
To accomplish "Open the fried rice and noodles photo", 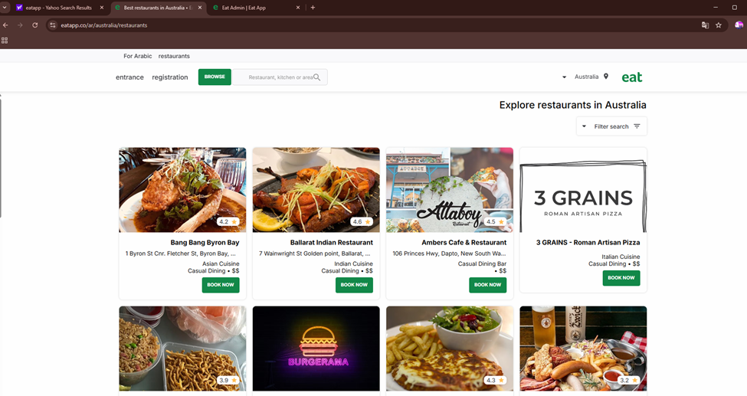I will pyautogui.click(x=182, y=349).
